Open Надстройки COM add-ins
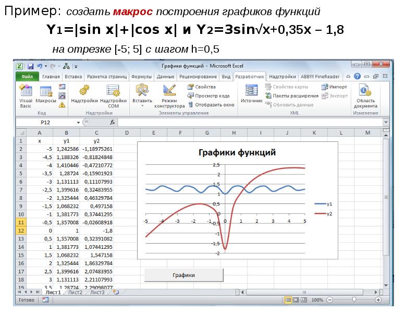417x313 pixels. pos(113,94)
